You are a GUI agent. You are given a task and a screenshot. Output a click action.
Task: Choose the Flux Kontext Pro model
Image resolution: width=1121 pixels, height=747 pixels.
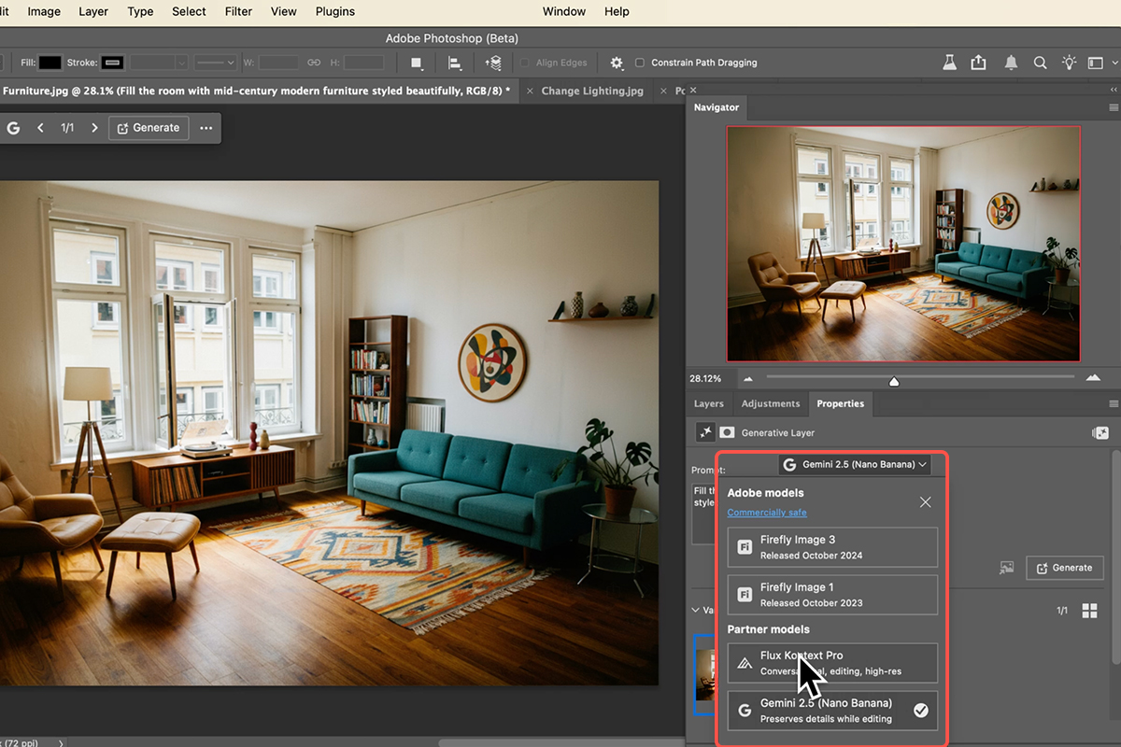832,663
